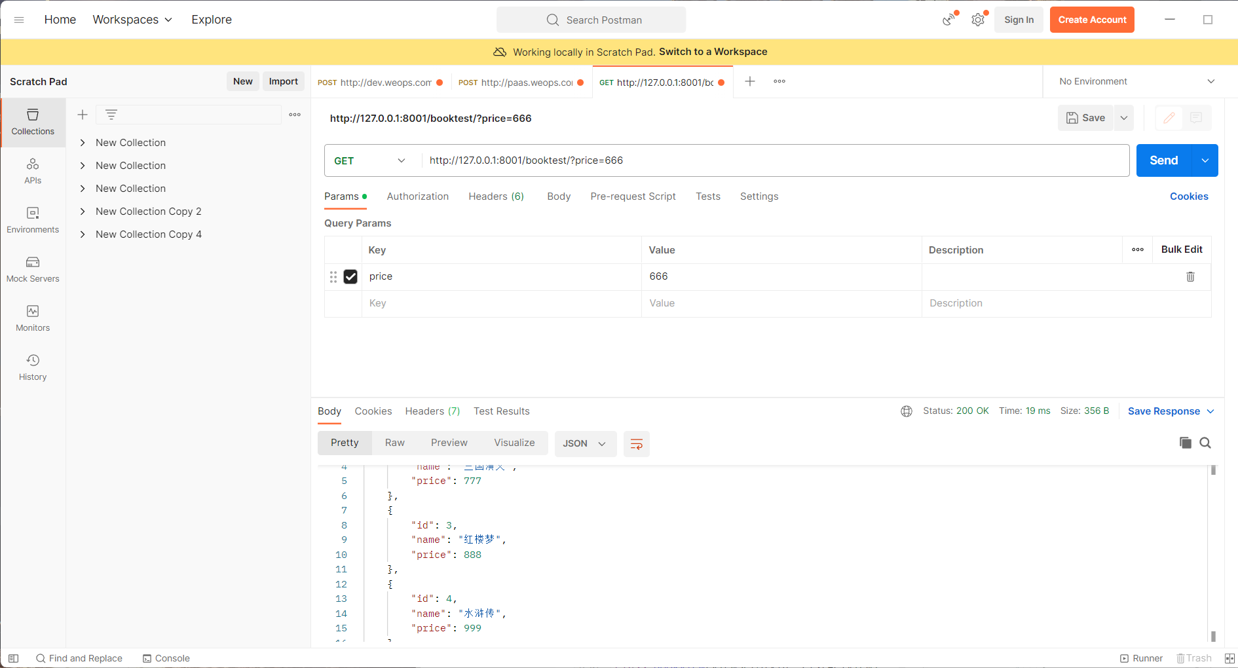
Task: Create a new collection with plus icon
Action: coord(83,115)
